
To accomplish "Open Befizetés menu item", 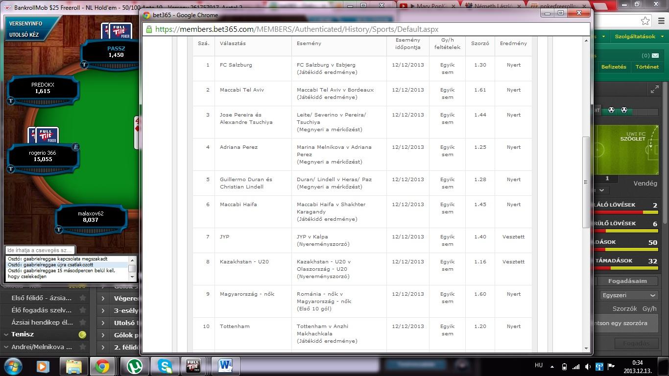I will tap(614, 67).
